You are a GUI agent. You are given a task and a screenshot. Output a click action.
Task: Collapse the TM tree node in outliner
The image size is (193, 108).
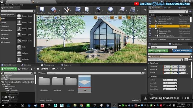coord(154,29)
